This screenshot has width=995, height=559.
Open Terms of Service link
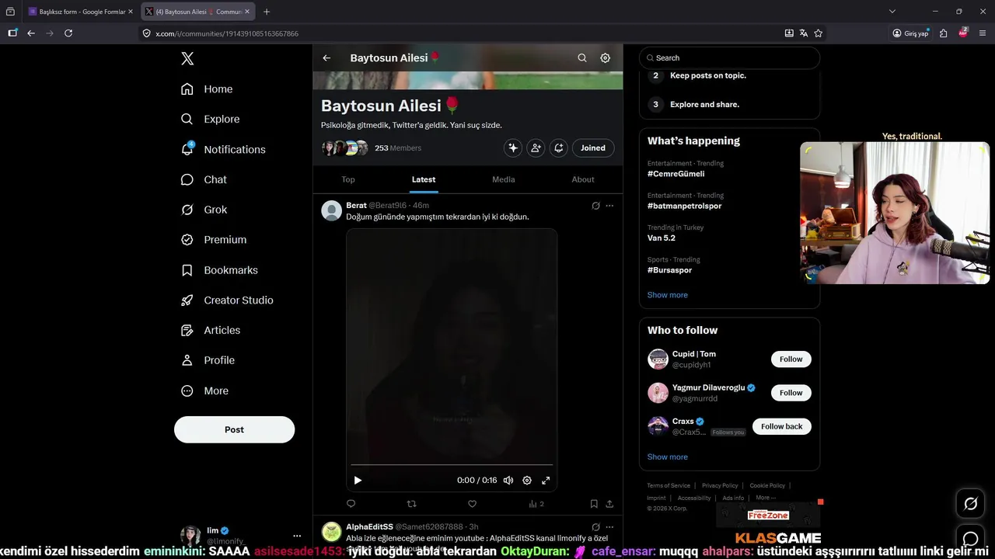tap(669, 486)
